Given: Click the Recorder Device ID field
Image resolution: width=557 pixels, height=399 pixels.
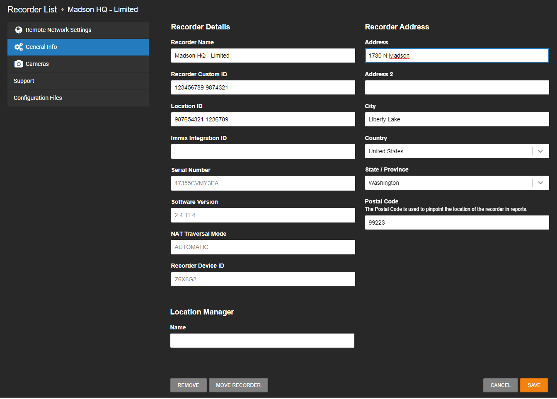Looking at the screenshot, I should pos(263,279).
